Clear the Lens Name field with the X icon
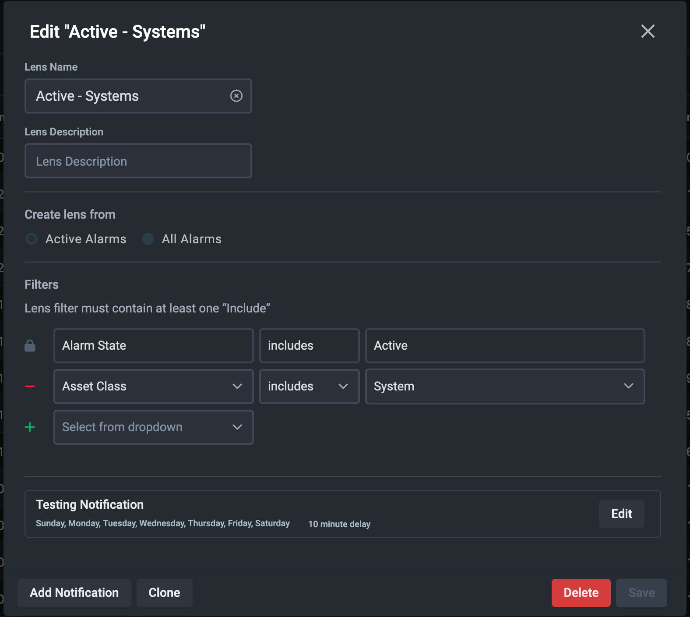The width and height of the screenshot is (690, 617). click(236, 96)
